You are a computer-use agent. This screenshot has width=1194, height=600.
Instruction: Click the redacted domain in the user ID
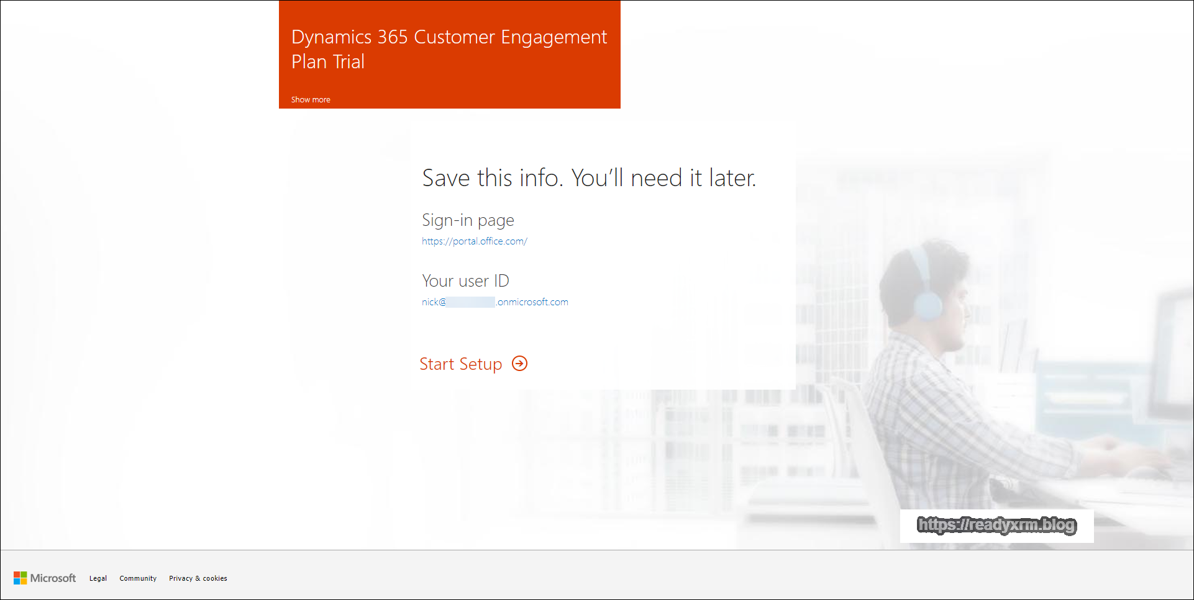pyautogui.click(x=470, y=302)
